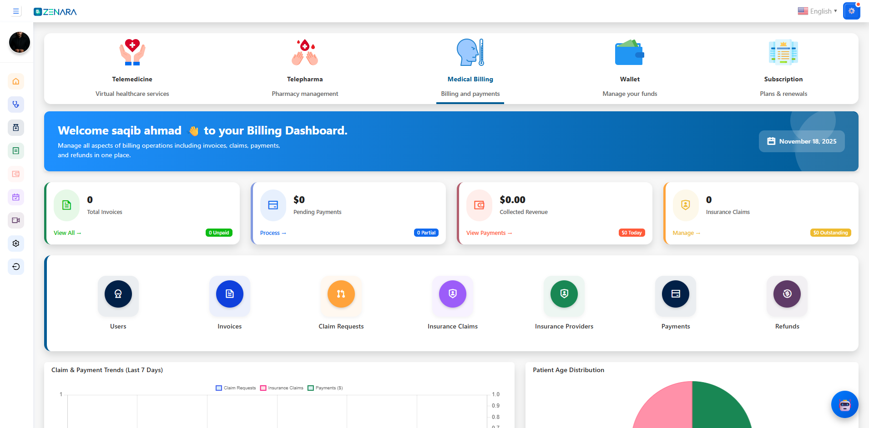The width and height of the screenshot is (869, 428).
Task: Switch to the Telemedicine tab
Action: (132, 68)
